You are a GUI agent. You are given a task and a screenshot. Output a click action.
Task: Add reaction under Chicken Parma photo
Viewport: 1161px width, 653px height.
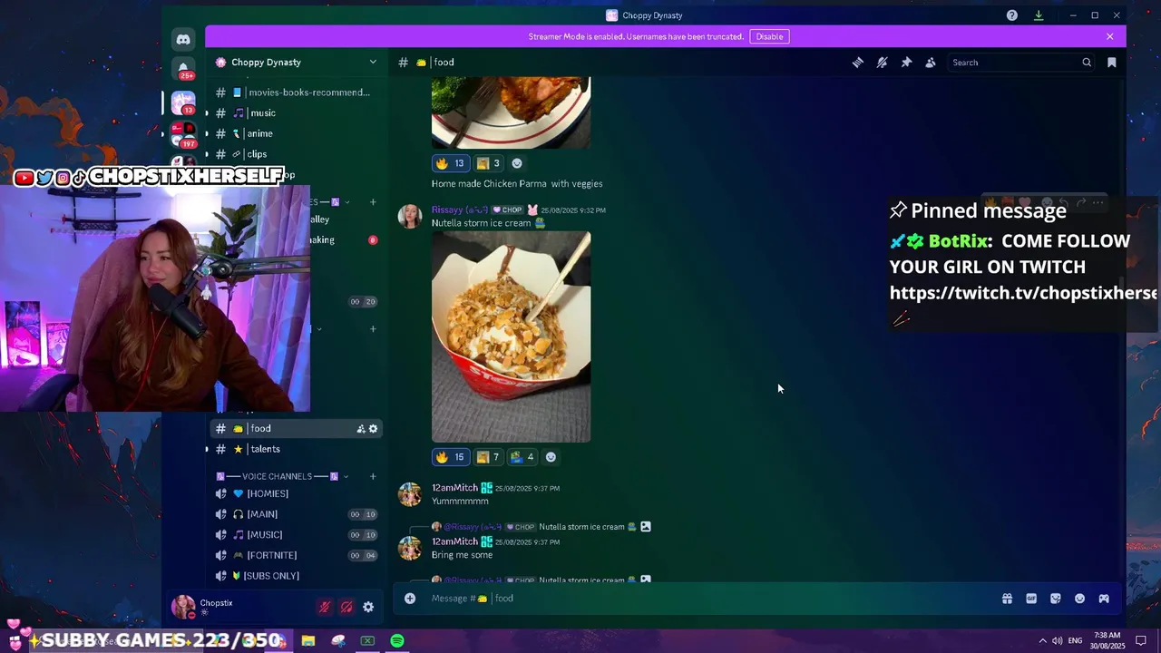click(517, 163)
